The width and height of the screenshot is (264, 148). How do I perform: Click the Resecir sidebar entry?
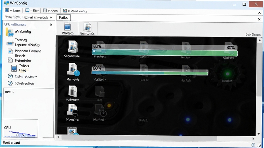pyautogui.click(x=20, y=56)
